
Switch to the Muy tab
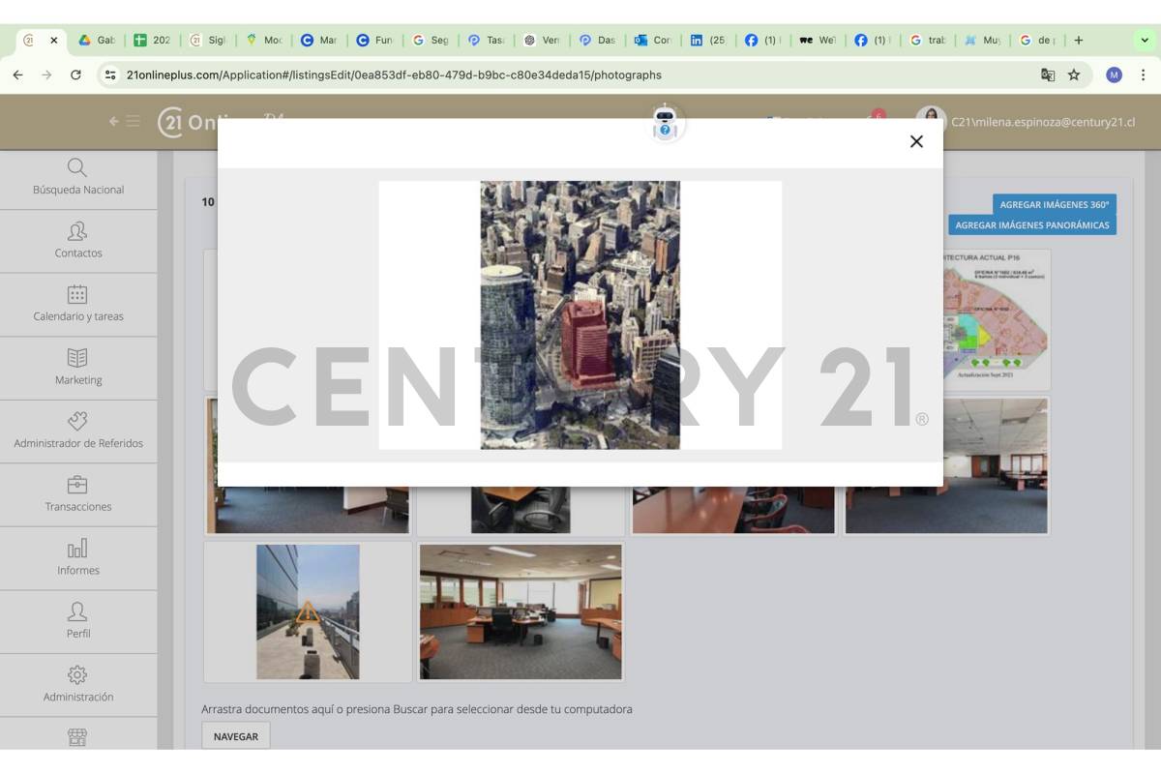(x=984, y=41)
